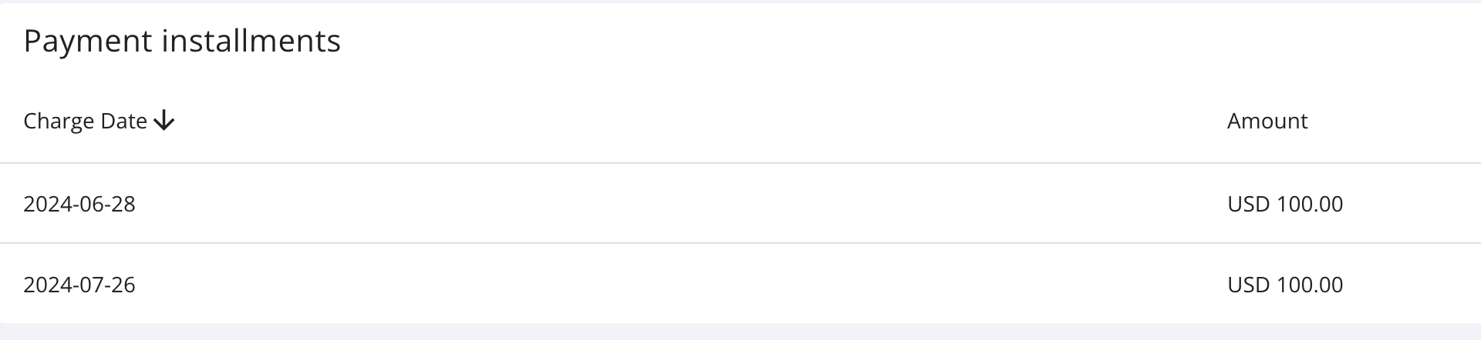Click the Charge Date sort arrow icon
Viewport: 1481px width, 340px height.
tap(164, 121)
